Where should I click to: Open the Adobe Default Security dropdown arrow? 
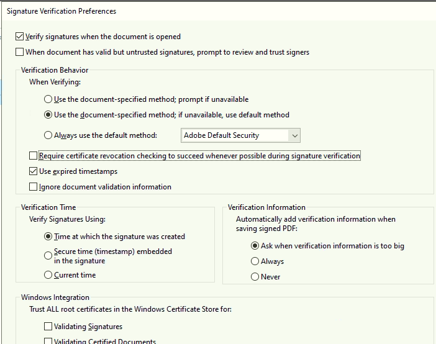[294, 135]
